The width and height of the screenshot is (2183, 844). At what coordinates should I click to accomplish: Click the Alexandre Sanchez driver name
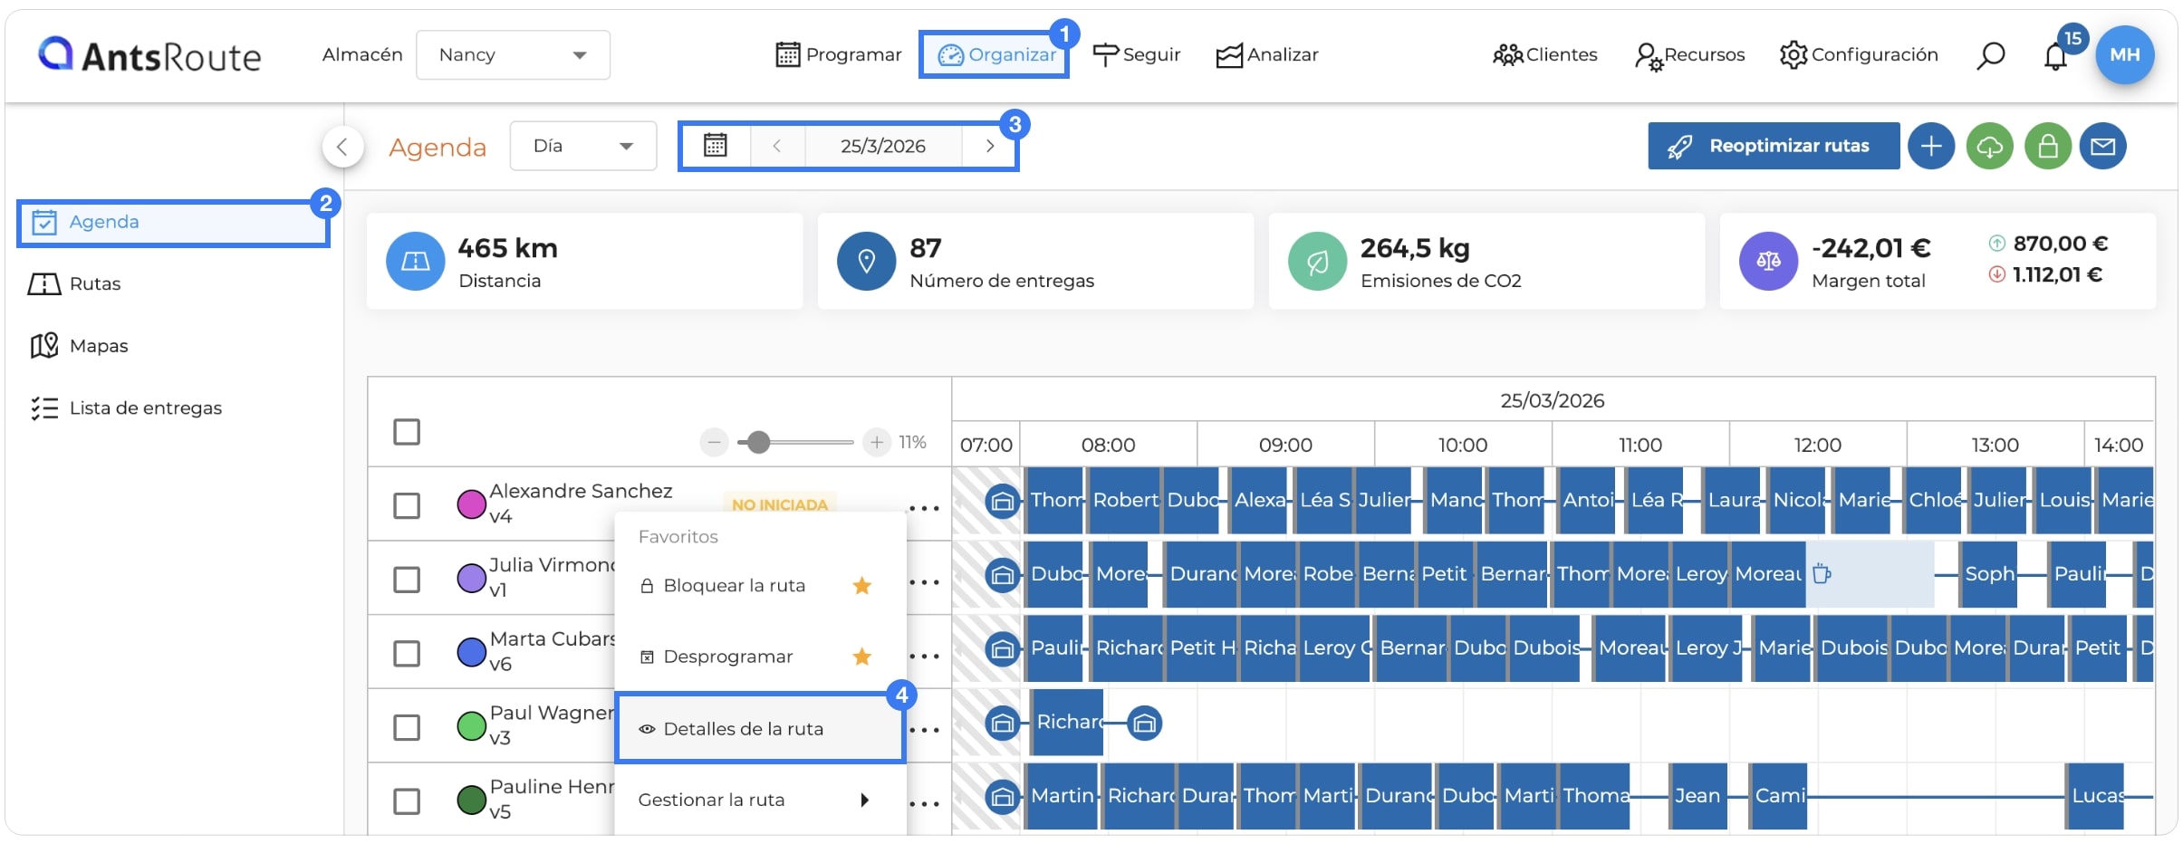pyautogui.click(x=581, y=491)
